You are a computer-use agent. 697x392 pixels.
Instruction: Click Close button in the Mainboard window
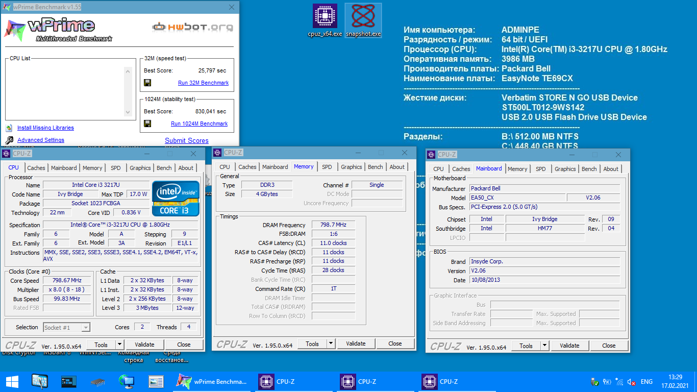pyautogui.click(x=609, y=346)
